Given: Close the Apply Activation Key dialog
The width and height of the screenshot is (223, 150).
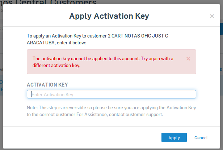Looking at the screenshot, I should point(212,16).
